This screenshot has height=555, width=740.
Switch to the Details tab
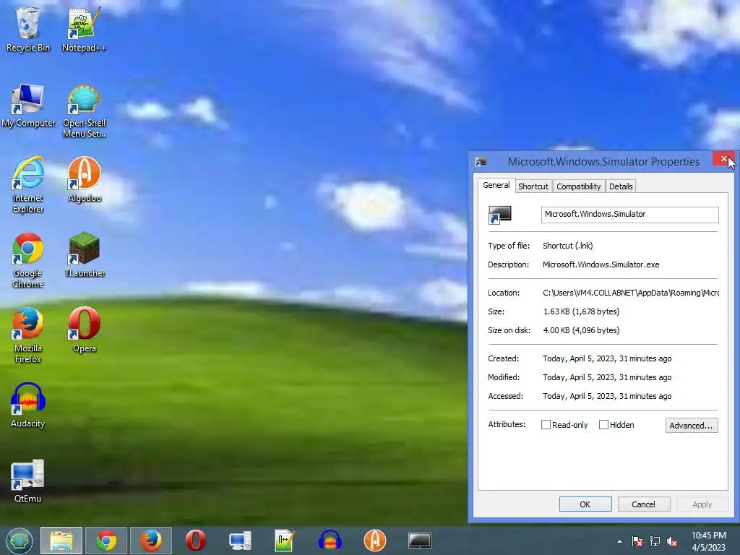click(x=621, y=186)
